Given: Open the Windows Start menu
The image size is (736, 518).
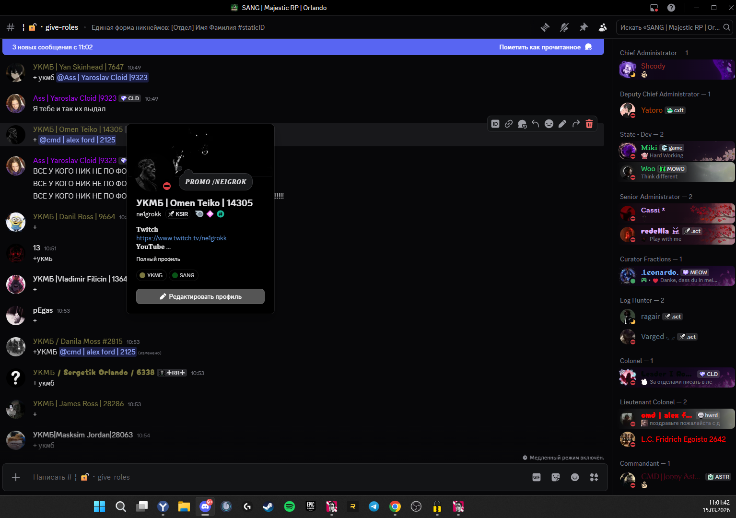Looking at the screenshot, I should pyautogui.click(x=99, y=506).
